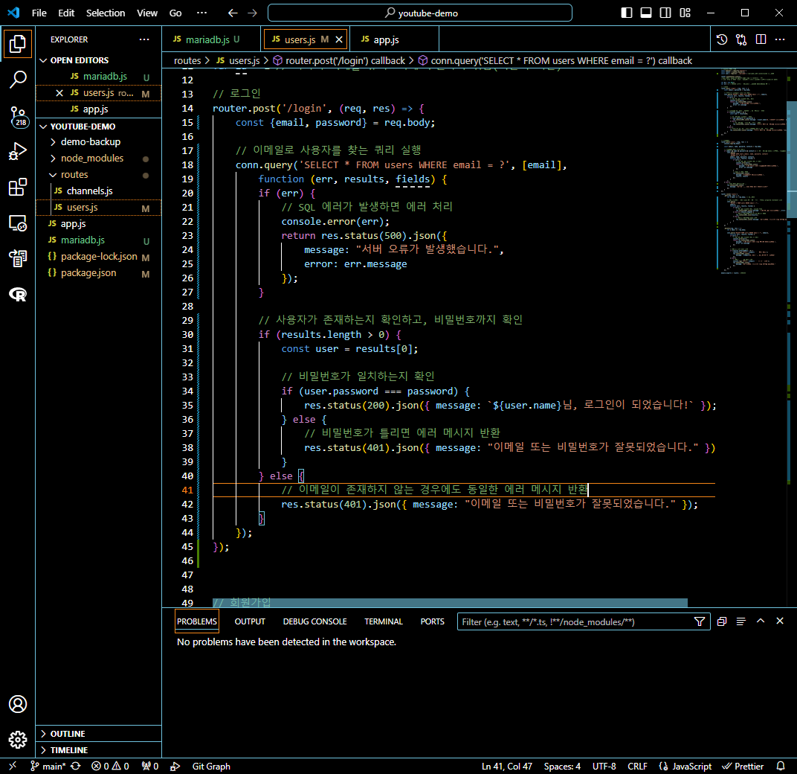Click the youtube-demo command center search box
The width and height of the screenshot is (797, 774).
[420, 13]
